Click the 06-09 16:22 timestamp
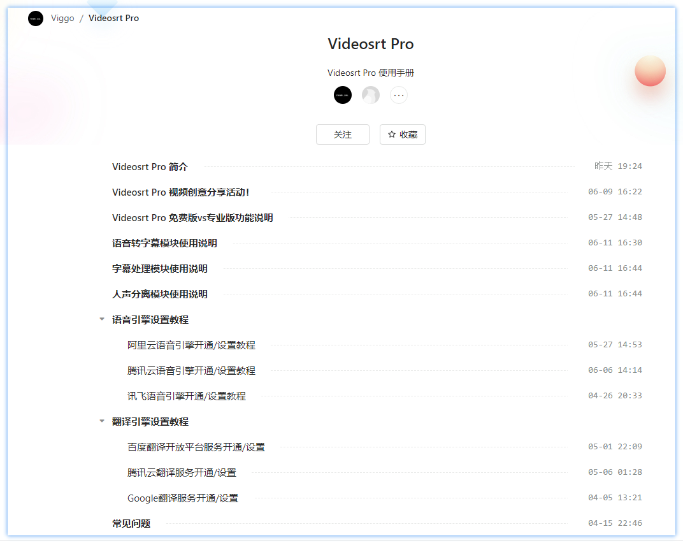Screen dimensions: 683x543 coord(615,192)
